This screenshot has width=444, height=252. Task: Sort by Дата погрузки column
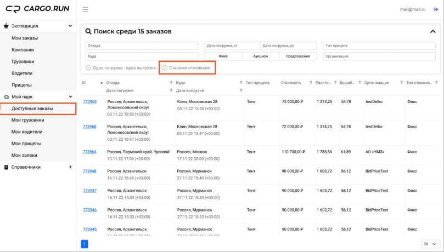coord(171,90)
